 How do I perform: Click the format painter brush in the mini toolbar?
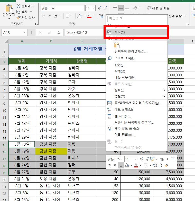[166, 165]
